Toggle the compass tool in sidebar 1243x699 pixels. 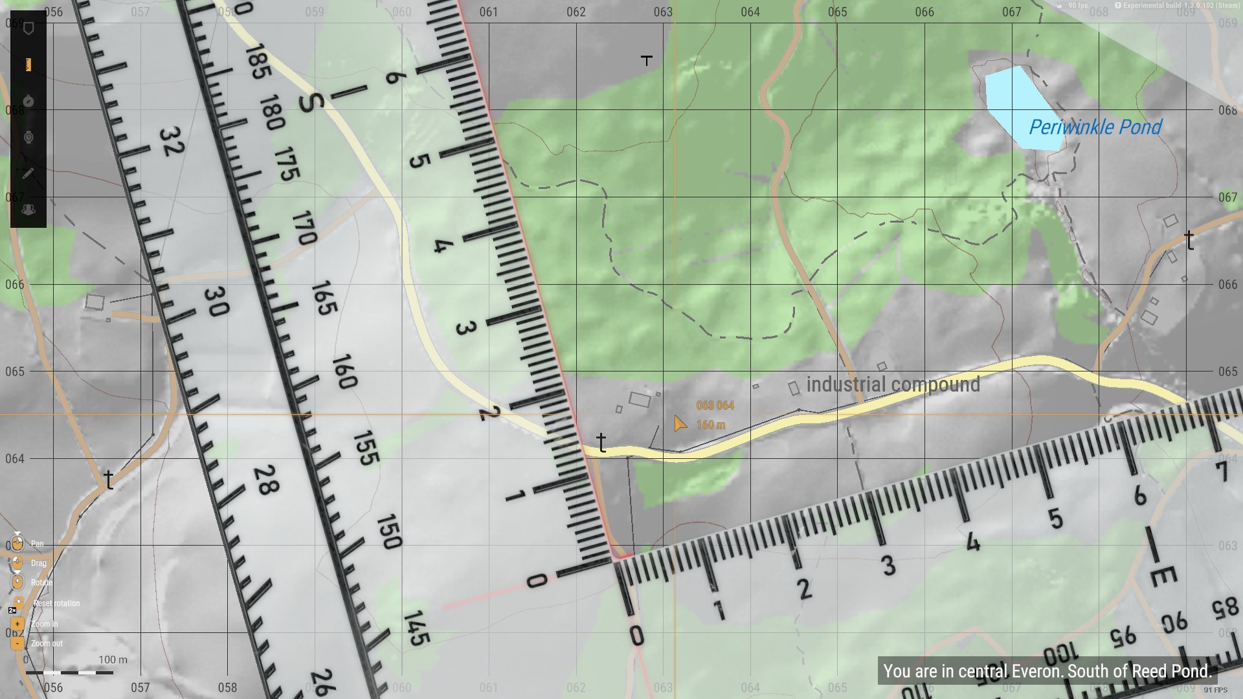28,101
